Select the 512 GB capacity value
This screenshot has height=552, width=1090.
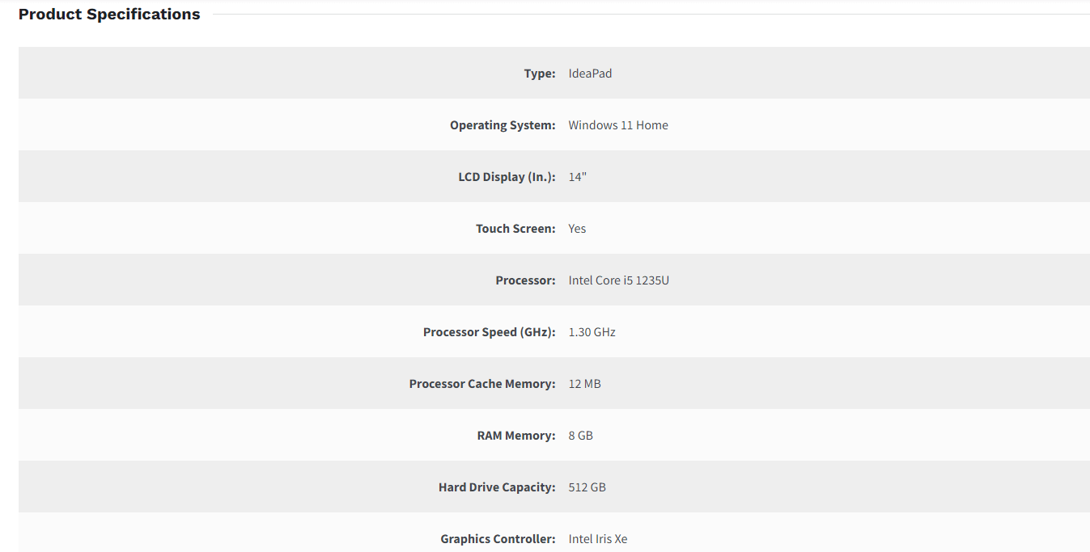point(587,487)
